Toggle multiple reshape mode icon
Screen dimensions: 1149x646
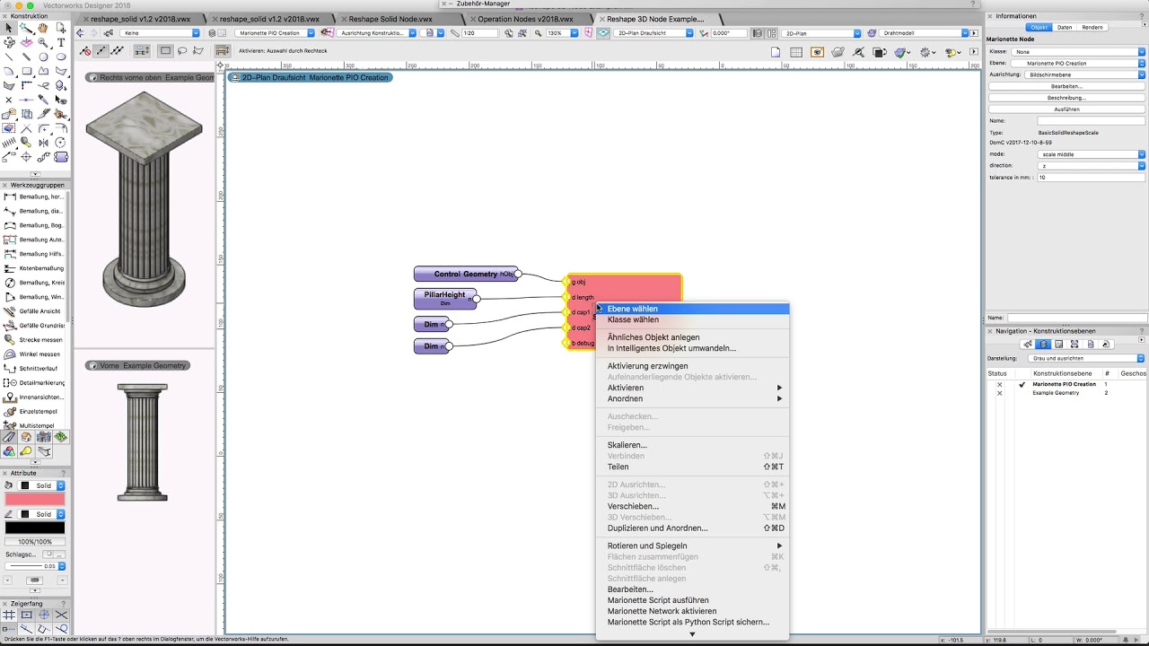pyautogui.click(x=118, y=51)
